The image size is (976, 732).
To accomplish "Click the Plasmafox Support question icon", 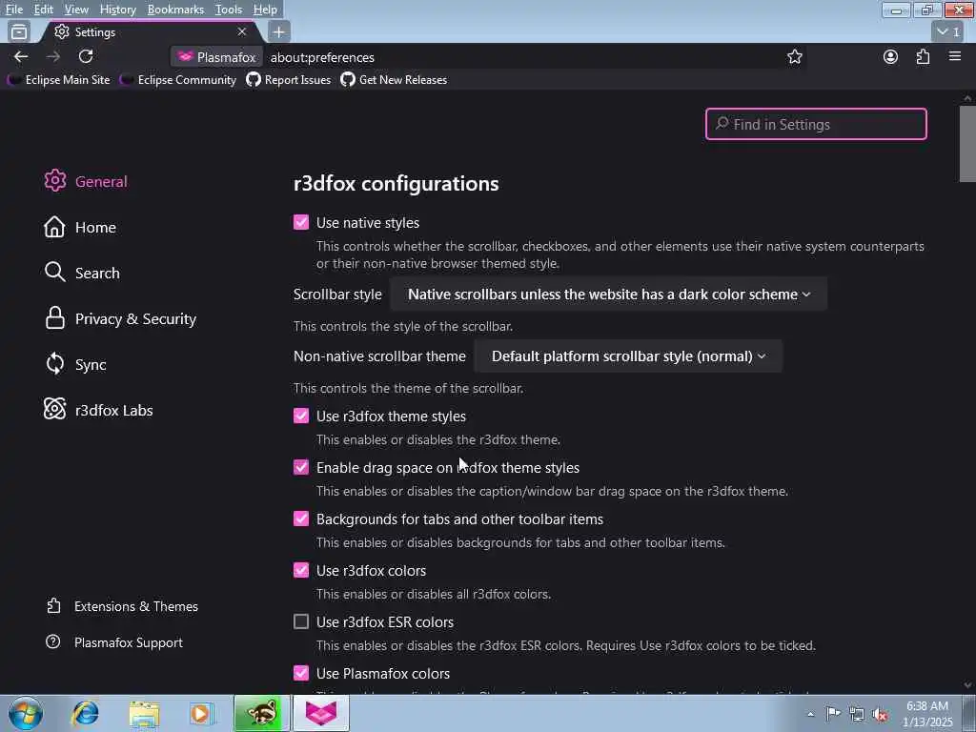I will 53,641.
